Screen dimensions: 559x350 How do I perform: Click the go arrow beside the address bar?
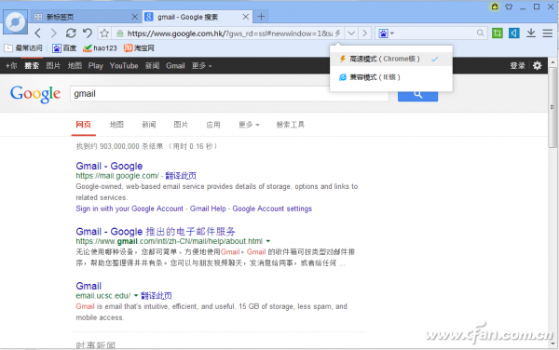pyautogui.click(x=364, y=34)
